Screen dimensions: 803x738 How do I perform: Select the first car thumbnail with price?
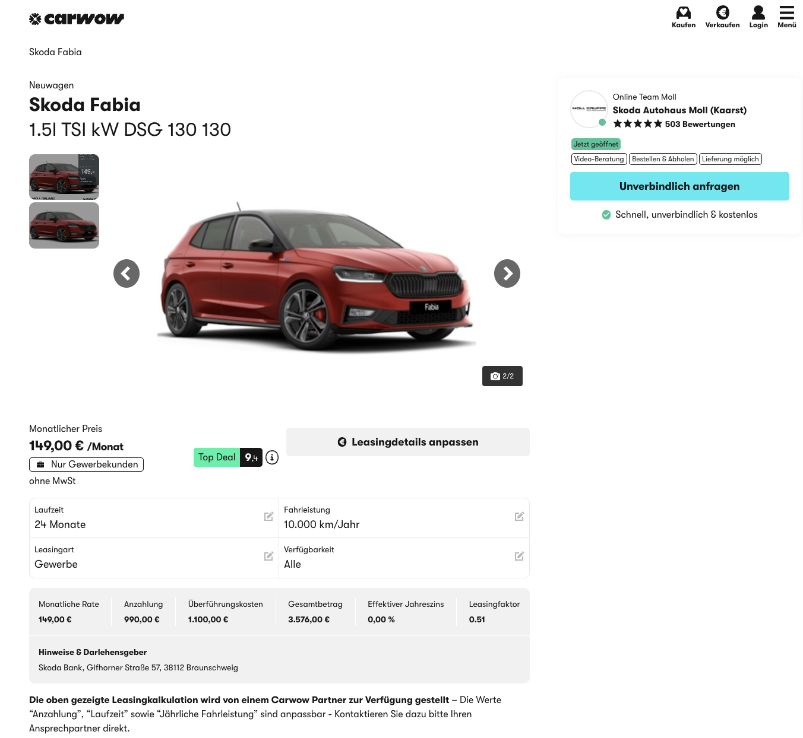point(64,177)
